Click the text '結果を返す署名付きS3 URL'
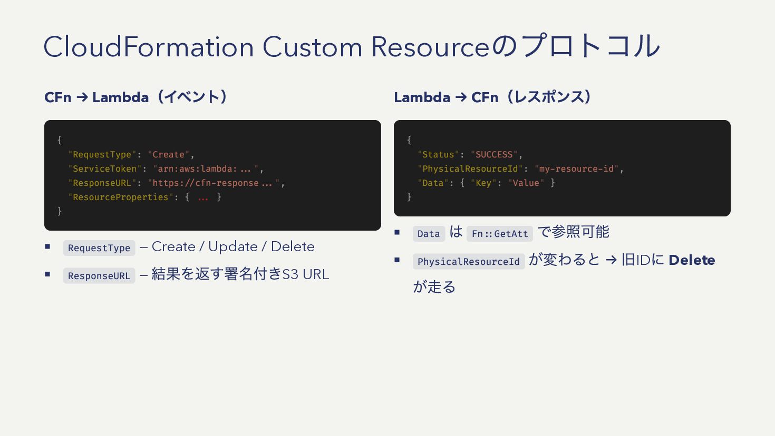Viewport: 775px width, 436px height. (240, 274)
